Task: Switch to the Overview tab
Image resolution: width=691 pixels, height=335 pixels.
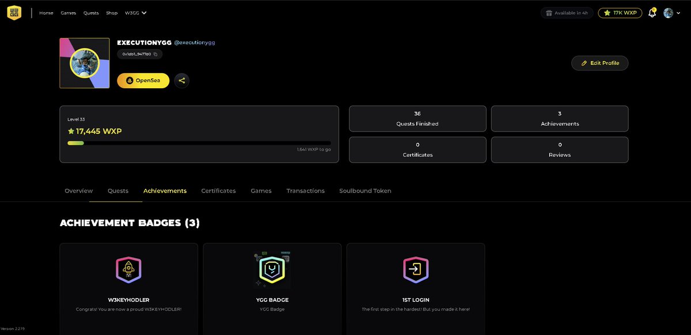Action: pyautogui.click(x=79, y=191)
